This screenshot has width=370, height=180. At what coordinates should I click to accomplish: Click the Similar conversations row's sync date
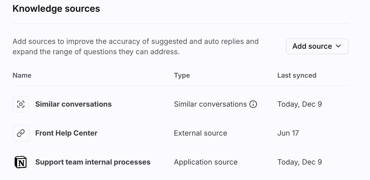tap(300, 104)
